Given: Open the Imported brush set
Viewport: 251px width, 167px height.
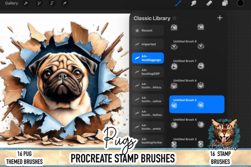Looking at the screenshot, I should (148, 44).
